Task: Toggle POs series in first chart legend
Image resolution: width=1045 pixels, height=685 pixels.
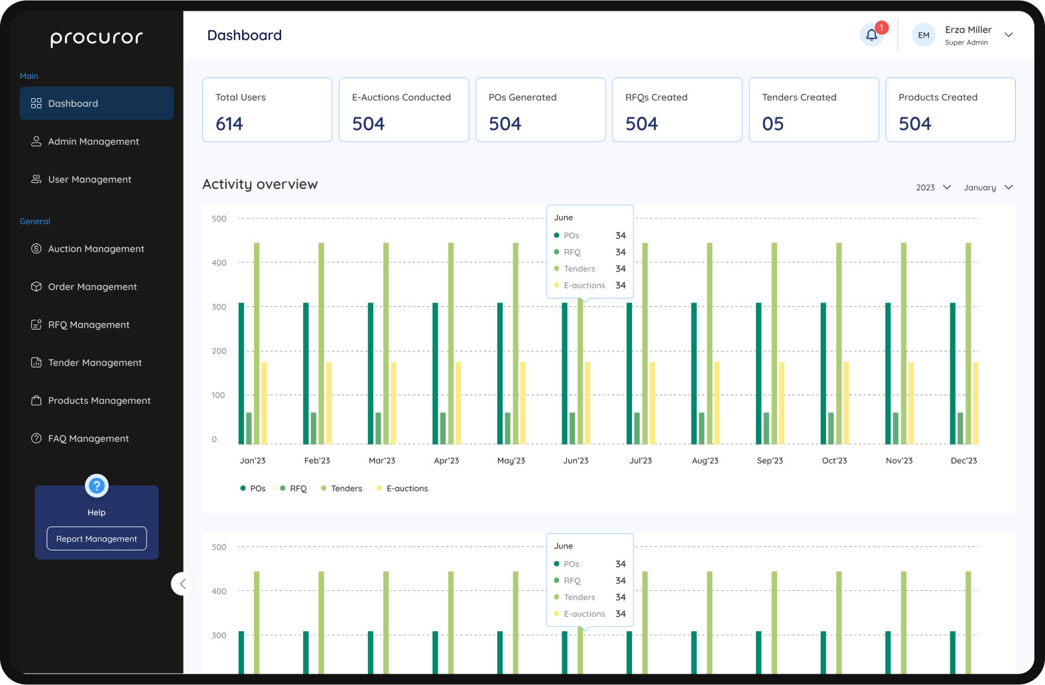Action: click(x=253, y=489)
